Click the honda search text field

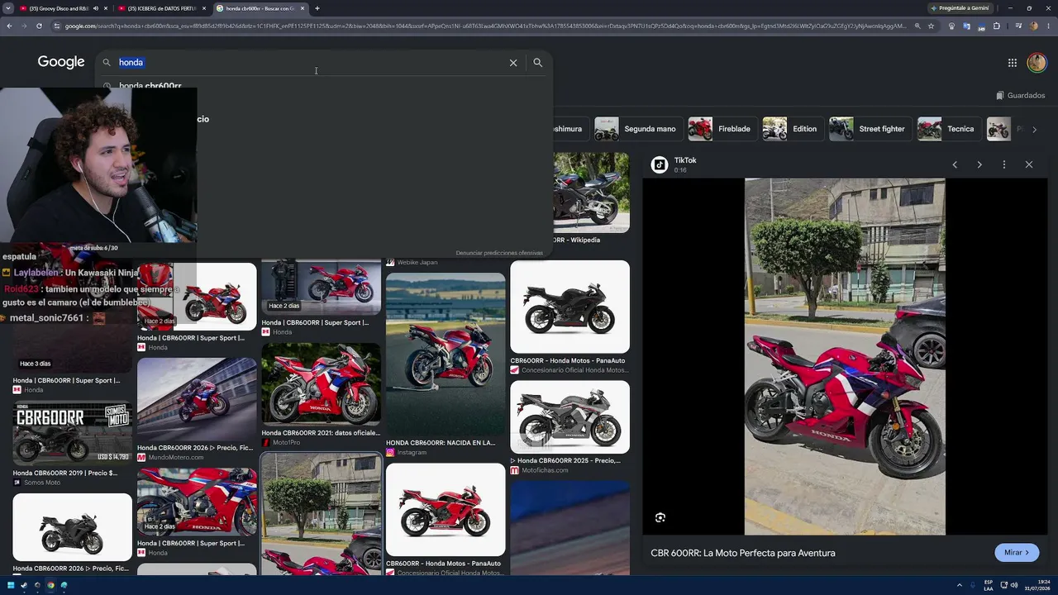(x=310, y=63)
